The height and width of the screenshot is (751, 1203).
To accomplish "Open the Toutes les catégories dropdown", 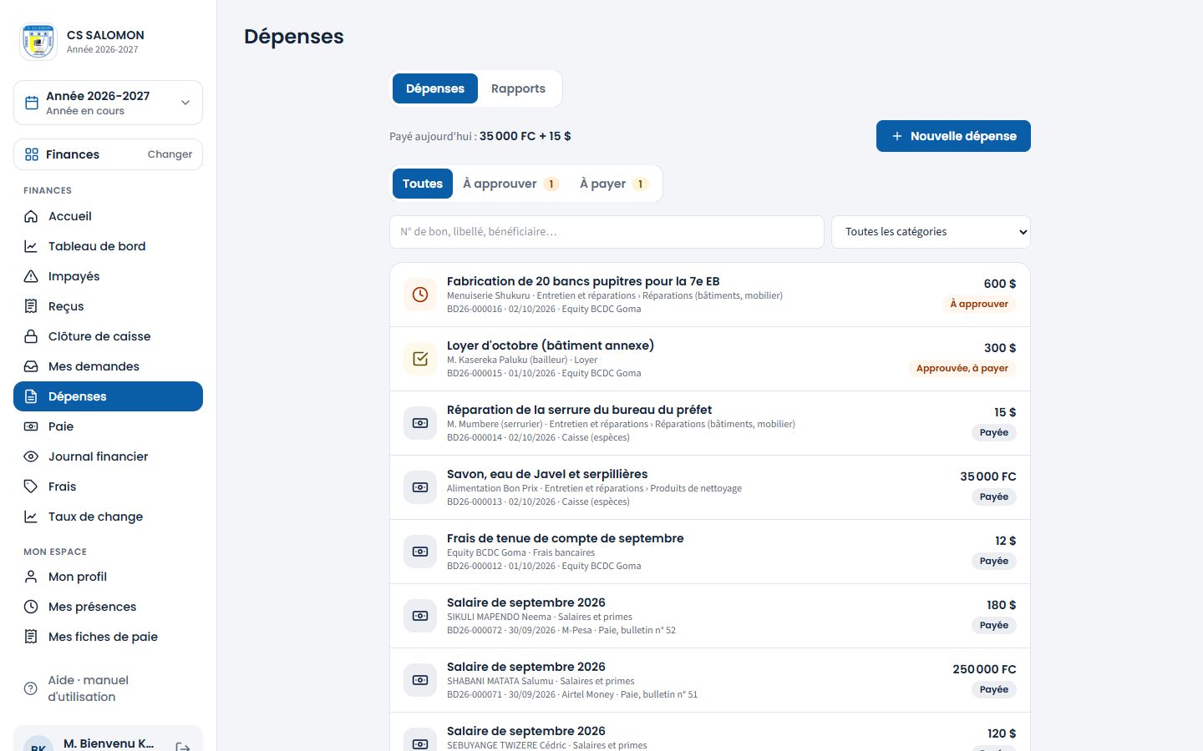I will [931, 232].
